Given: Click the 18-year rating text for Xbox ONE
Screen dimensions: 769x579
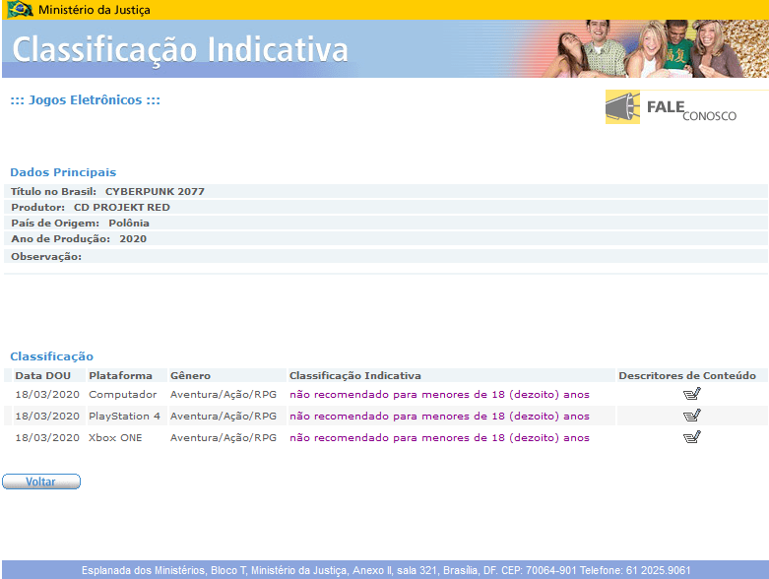Looking at the screenshot, I should 439,438.
